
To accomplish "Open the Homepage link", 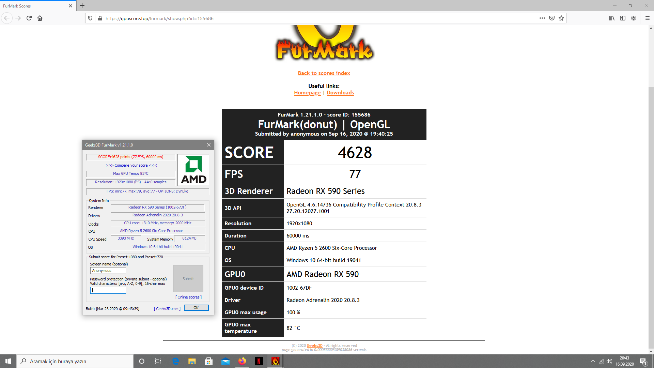I will [307, 93].
